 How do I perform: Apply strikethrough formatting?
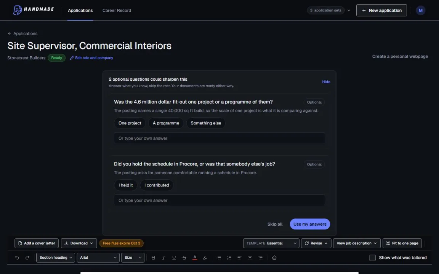(x=184, y=258)
